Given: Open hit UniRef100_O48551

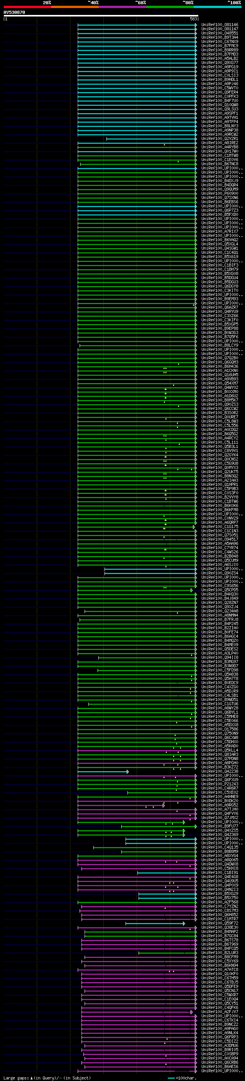Looking at the screenshot, I should [220, 33].
